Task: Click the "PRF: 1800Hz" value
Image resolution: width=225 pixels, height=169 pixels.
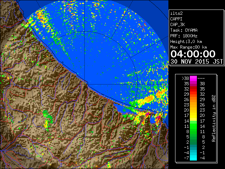Action: (x=184, y=36)
